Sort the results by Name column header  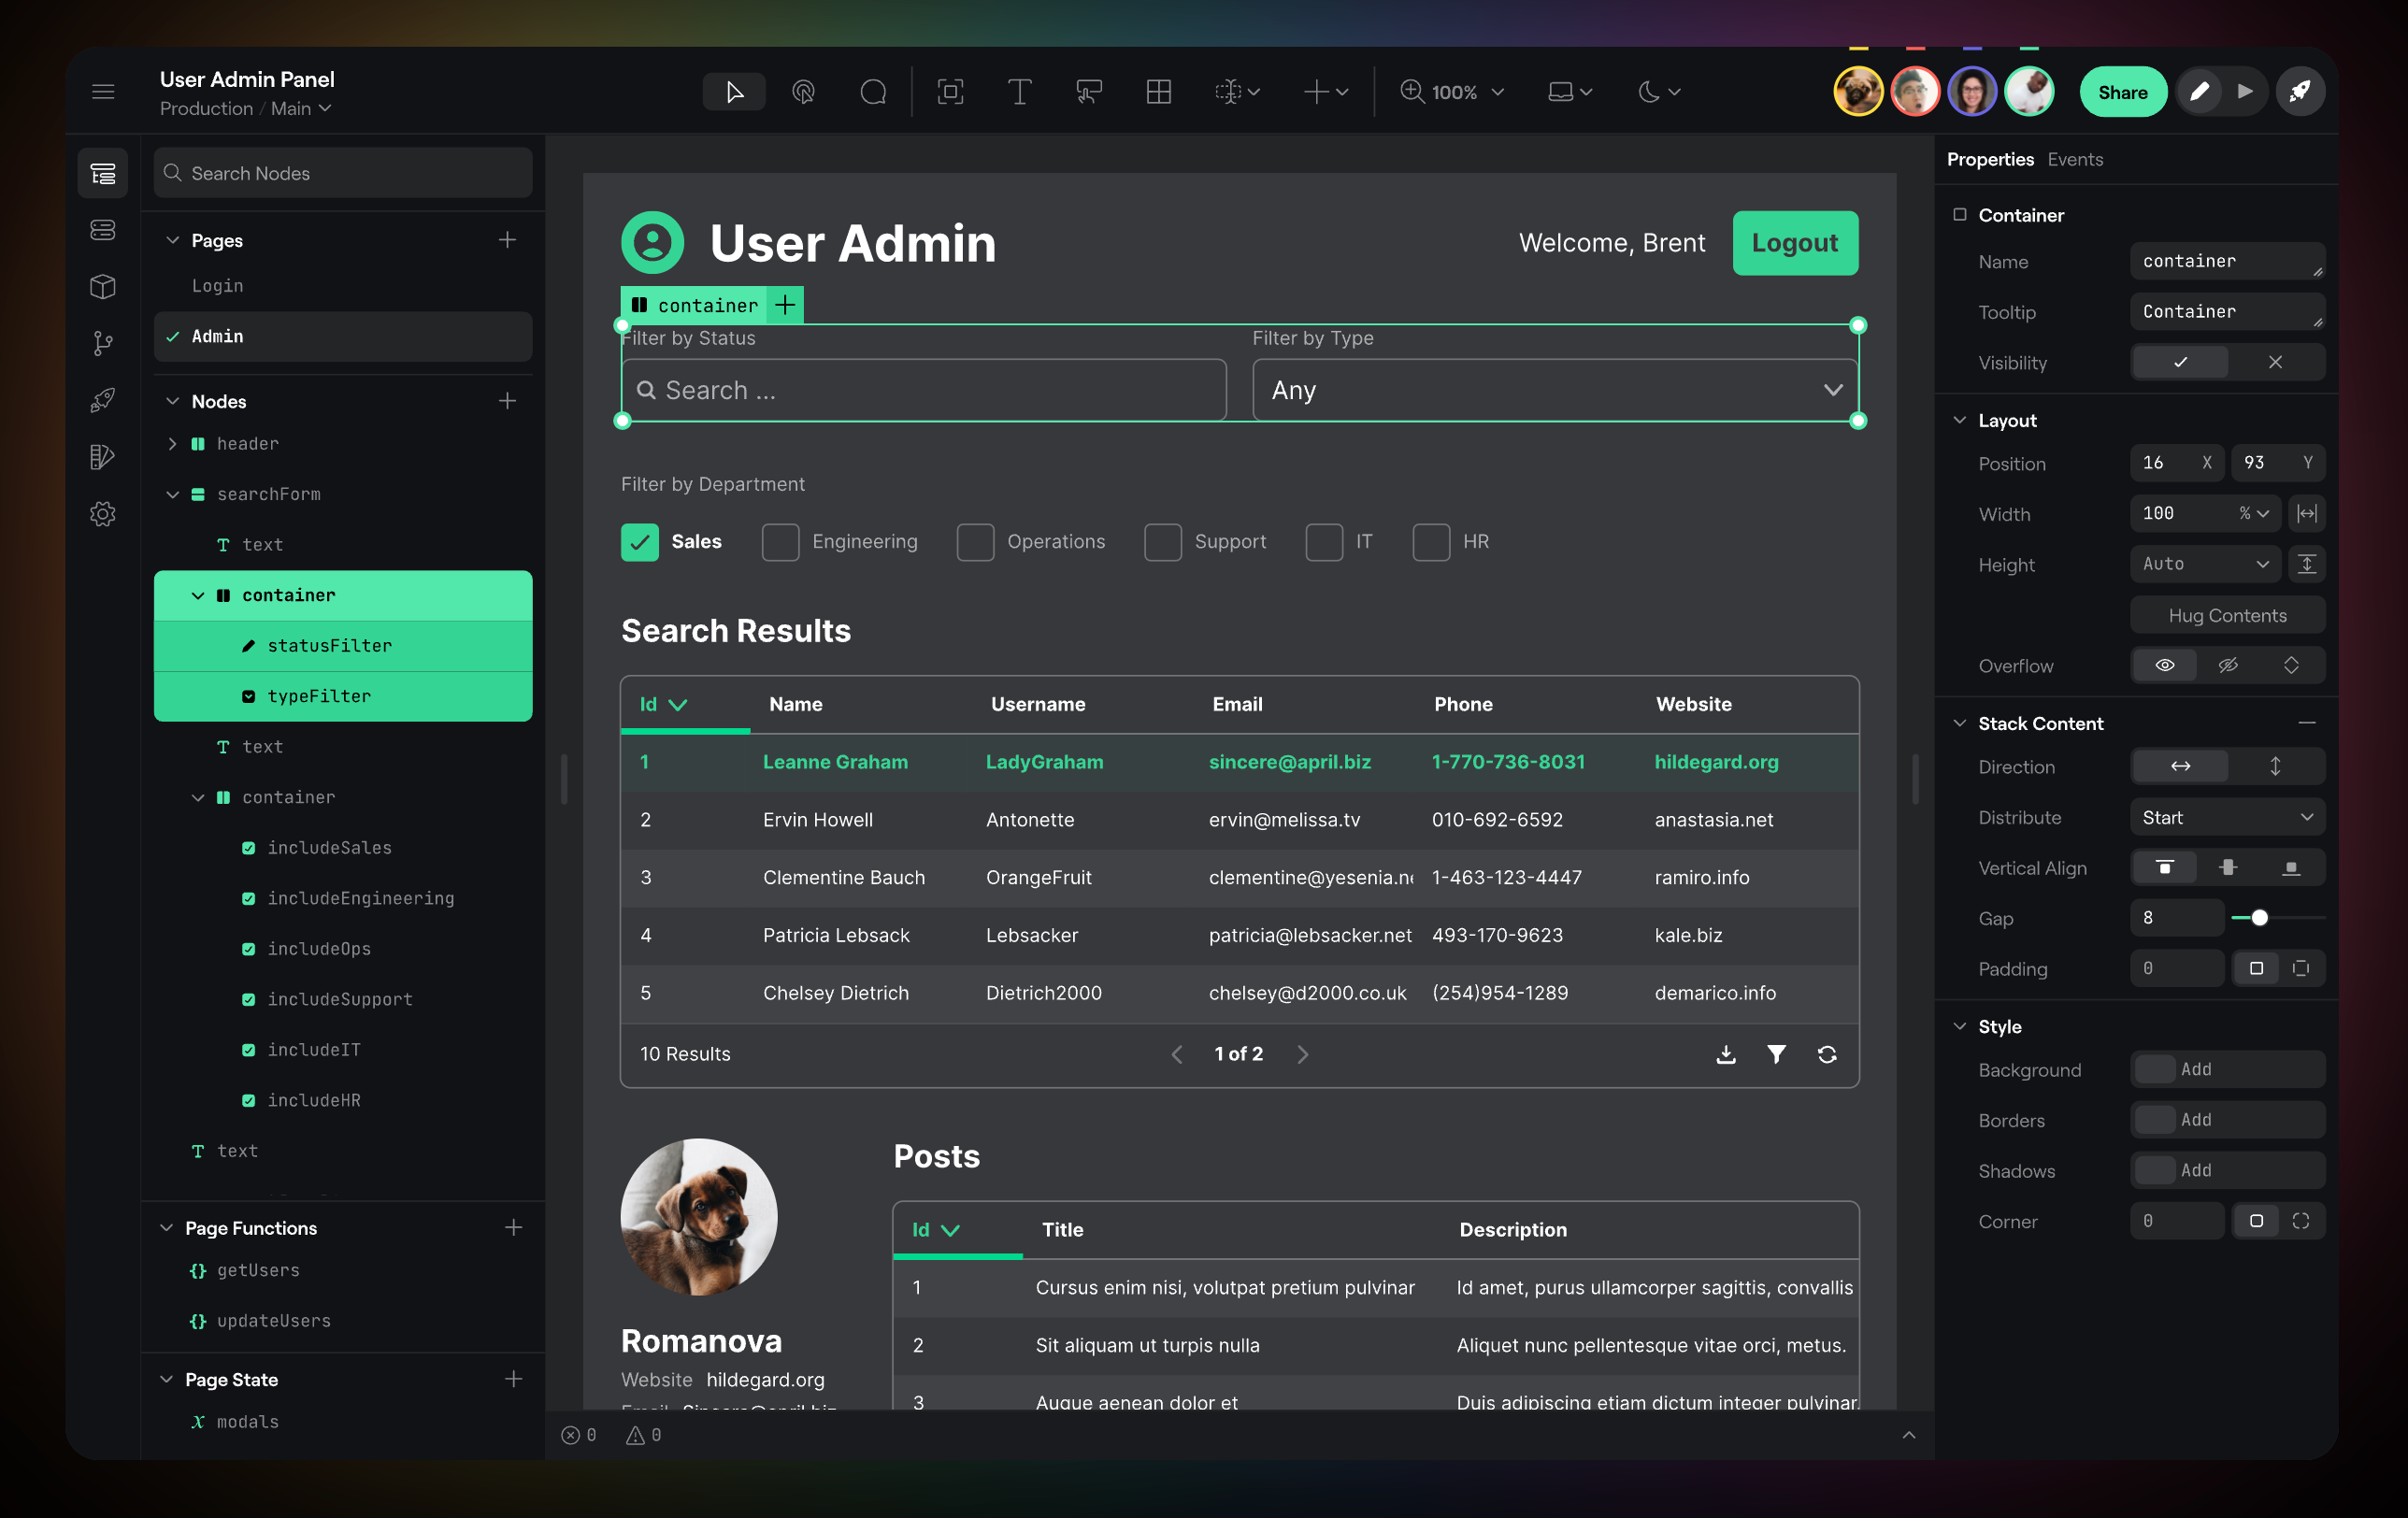pos(795,704)
